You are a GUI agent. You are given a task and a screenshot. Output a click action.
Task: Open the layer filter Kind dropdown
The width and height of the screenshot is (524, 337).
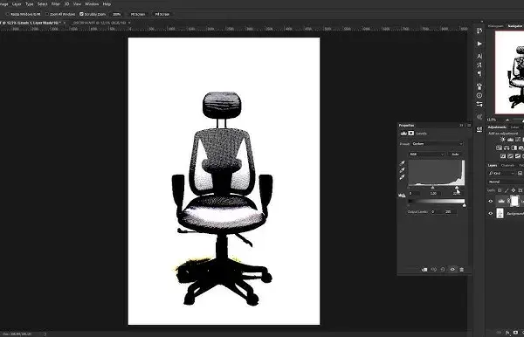click(x=501, y=174)
